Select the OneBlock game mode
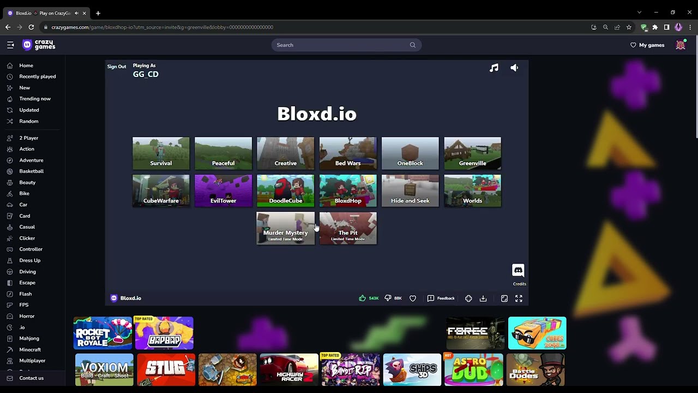 [410, 153]
